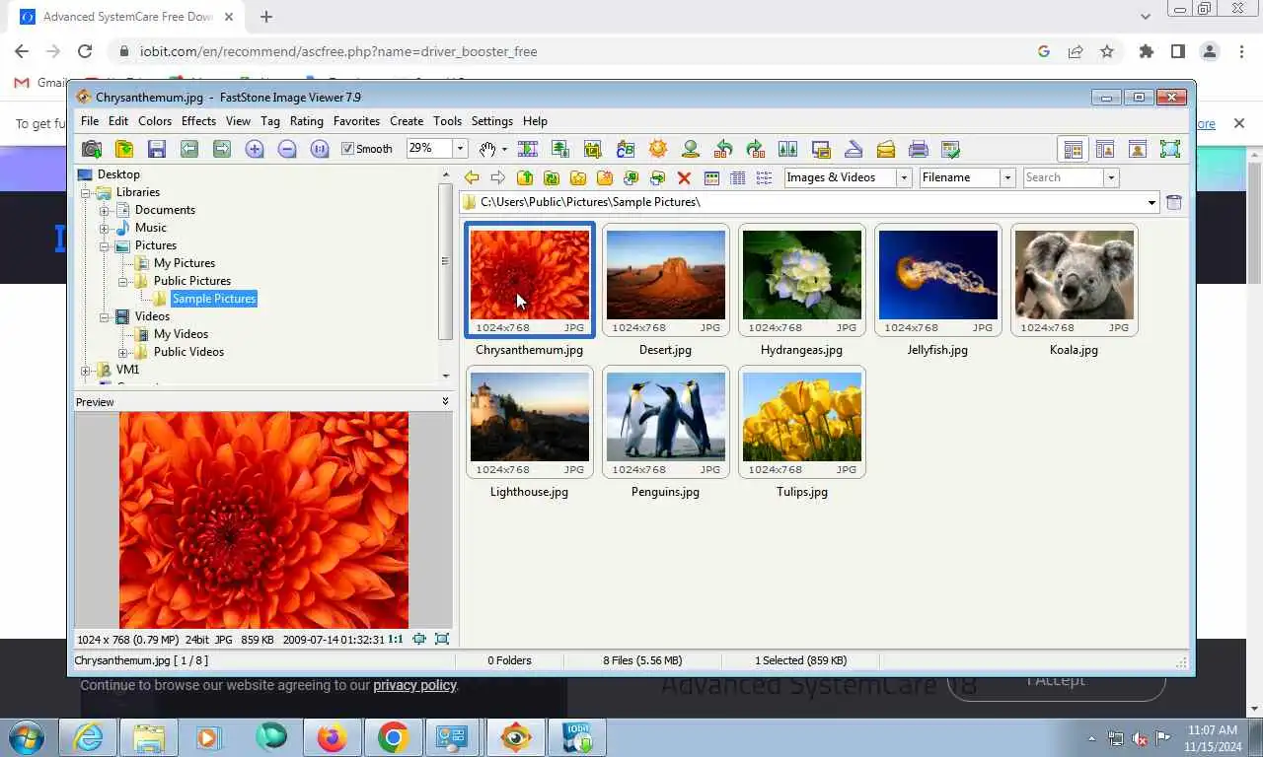
Task: Go up one folder level icon
Action: coord(525,177)
